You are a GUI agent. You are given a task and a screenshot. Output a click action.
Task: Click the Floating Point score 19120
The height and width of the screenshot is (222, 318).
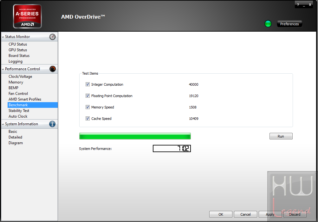click(193, 96)
